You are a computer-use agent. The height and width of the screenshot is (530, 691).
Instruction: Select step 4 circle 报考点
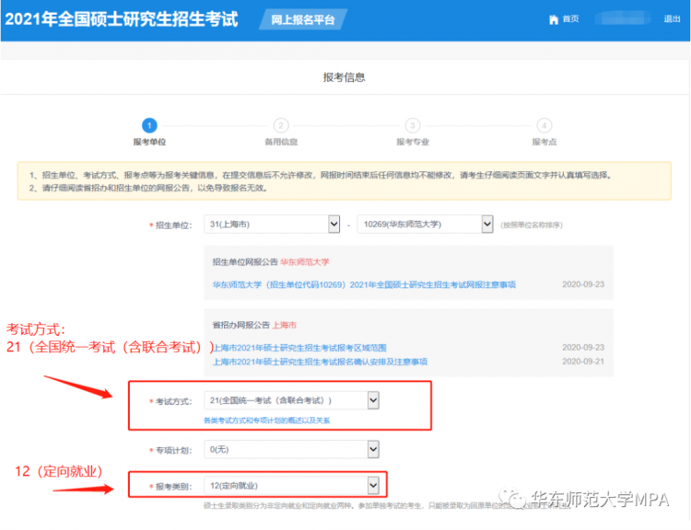coord(545,125)
